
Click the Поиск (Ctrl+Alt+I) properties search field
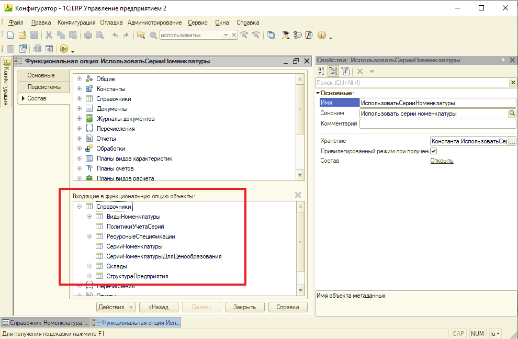[412, 83]
